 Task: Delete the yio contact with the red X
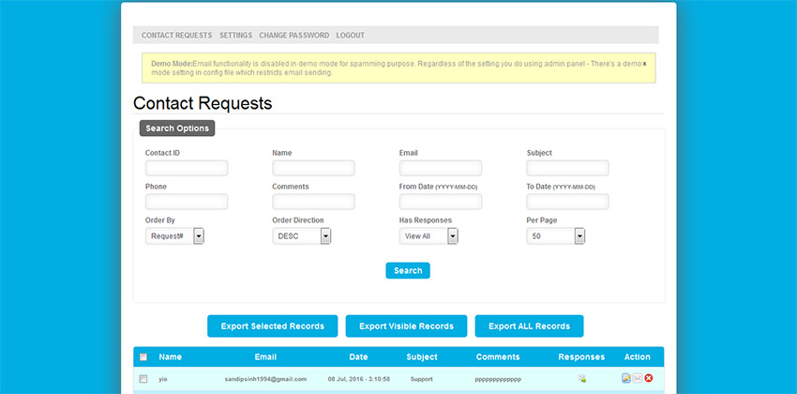649,378
